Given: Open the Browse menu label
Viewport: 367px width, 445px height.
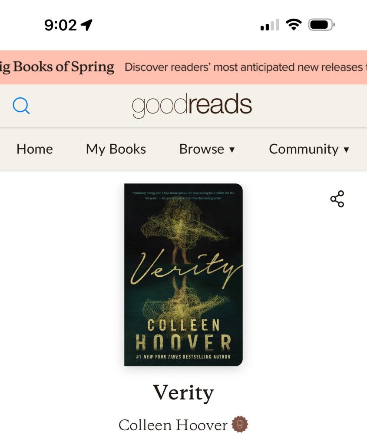Looking at the screenshot, I should 202,149.
